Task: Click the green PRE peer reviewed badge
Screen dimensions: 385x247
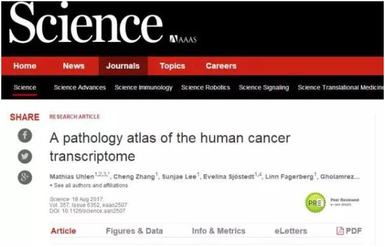Action: pos(315,203)
